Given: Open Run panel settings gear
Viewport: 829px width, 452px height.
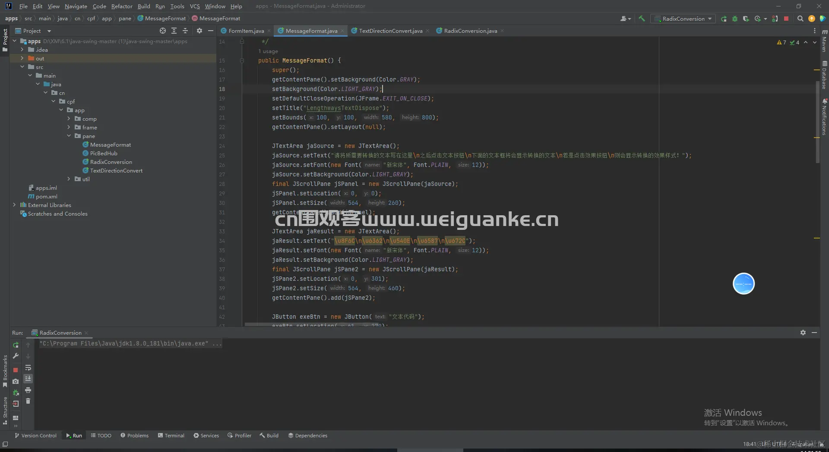Looking at the screenshot, I should point(803,333).
